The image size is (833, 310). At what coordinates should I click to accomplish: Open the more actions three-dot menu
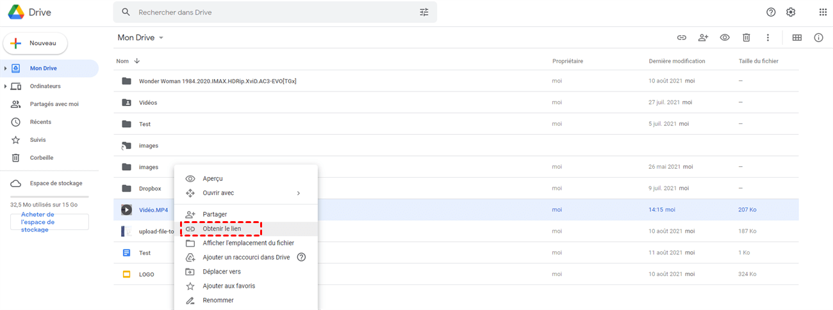point(768,38)
